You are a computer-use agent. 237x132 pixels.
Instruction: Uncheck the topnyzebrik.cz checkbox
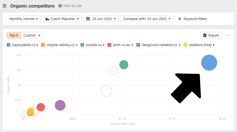9,45
